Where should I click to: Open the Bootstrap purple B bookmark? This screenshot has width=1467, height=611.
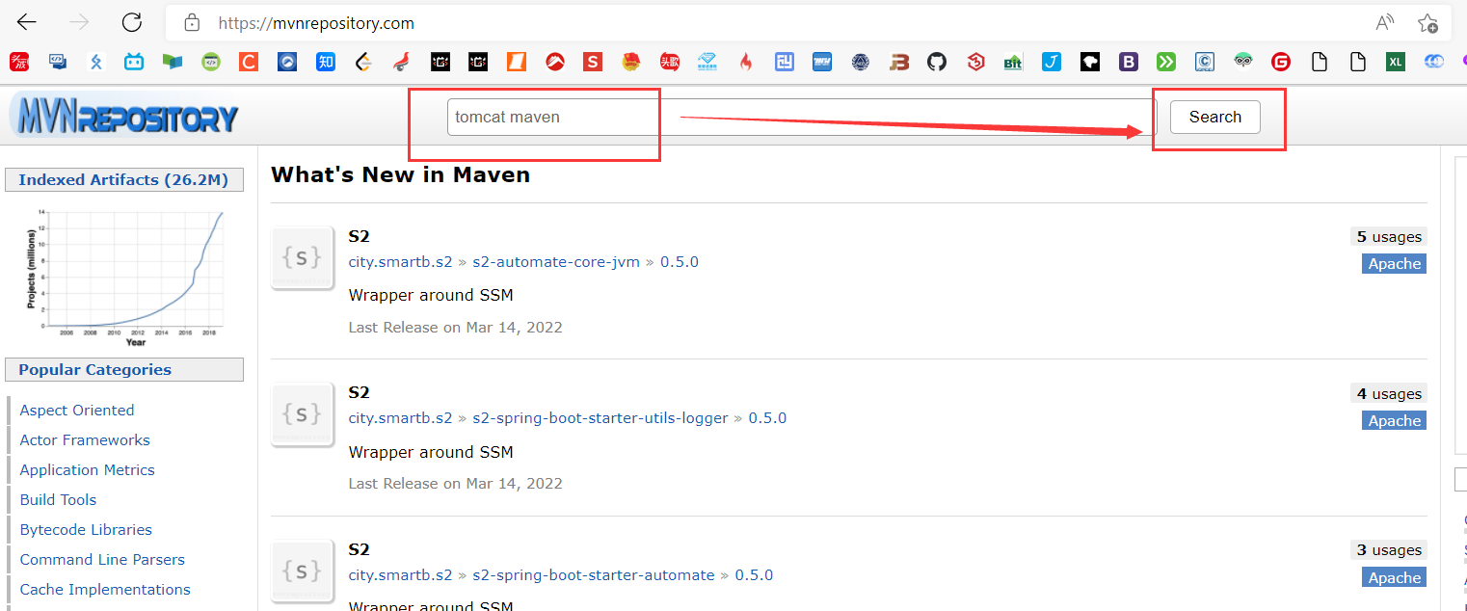(1128, 62)
